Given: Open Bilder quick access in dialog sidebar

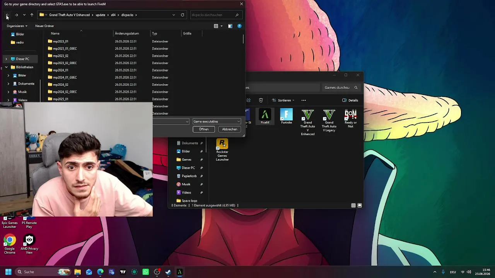Looking at the screenshot, I should [20, 34].
